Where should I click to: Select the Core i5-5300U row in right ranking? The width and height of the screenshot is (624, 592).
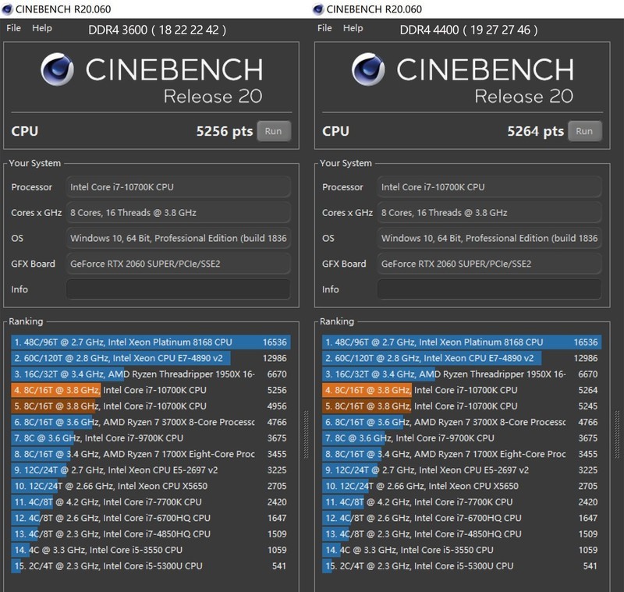pos(461,565)
